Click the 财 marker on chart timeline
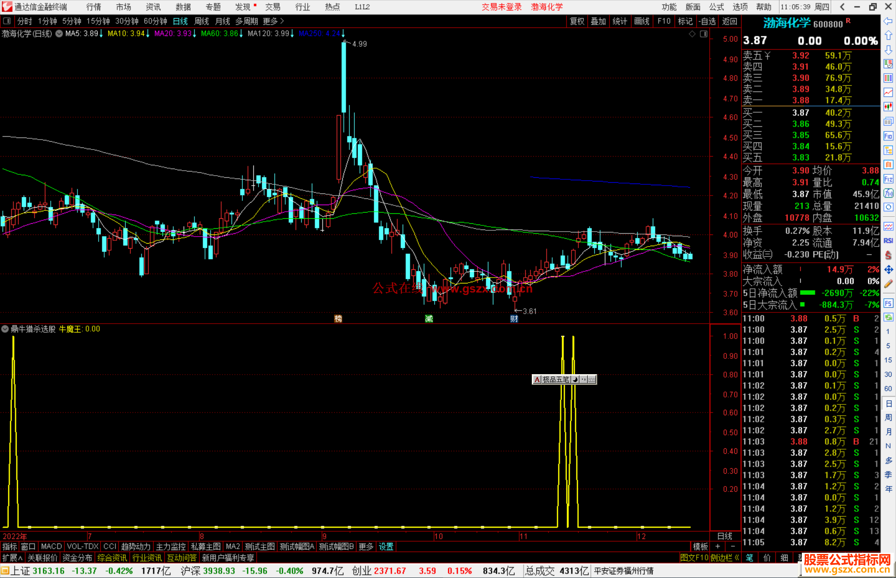 point(514,319)
